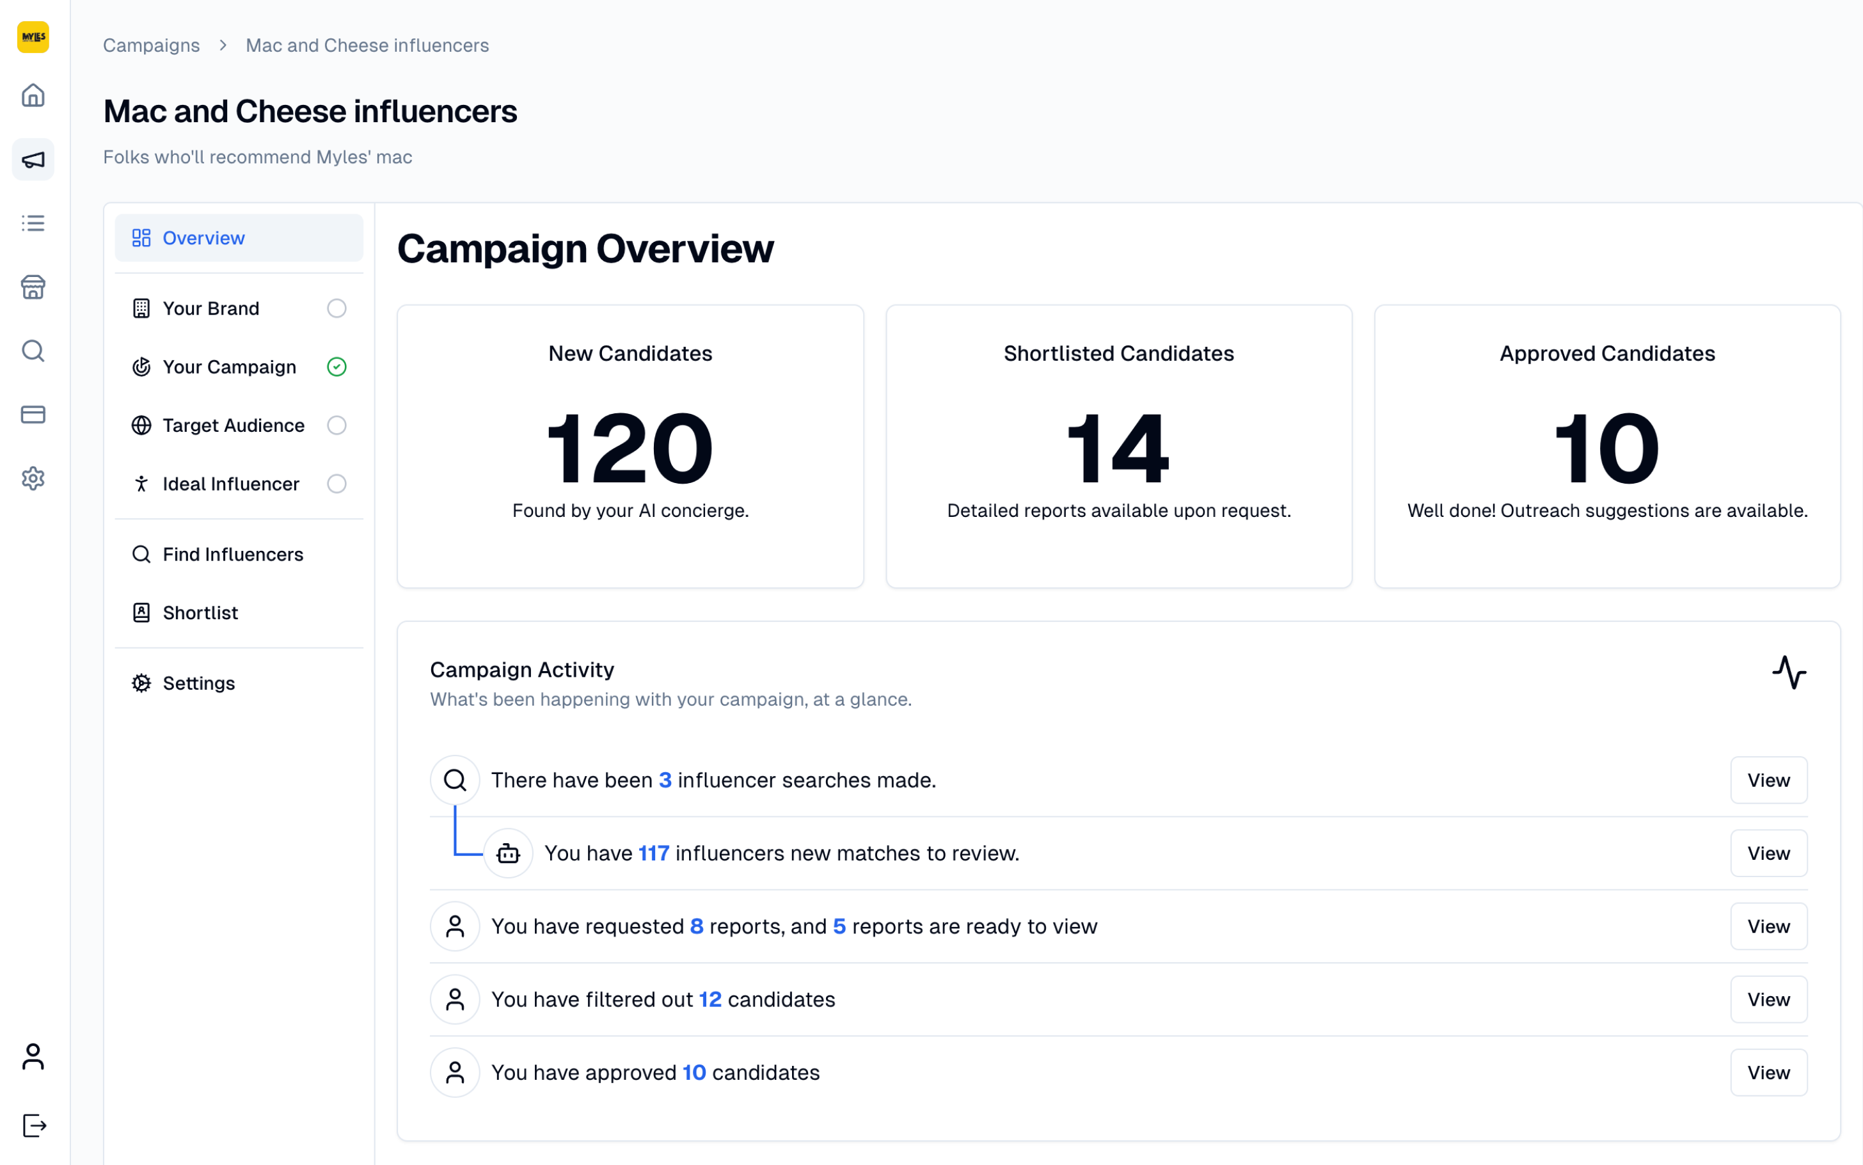This screenshot has width=1863, height=1165.
Task: Open the credit card billing icon
Action: (33, 415)
